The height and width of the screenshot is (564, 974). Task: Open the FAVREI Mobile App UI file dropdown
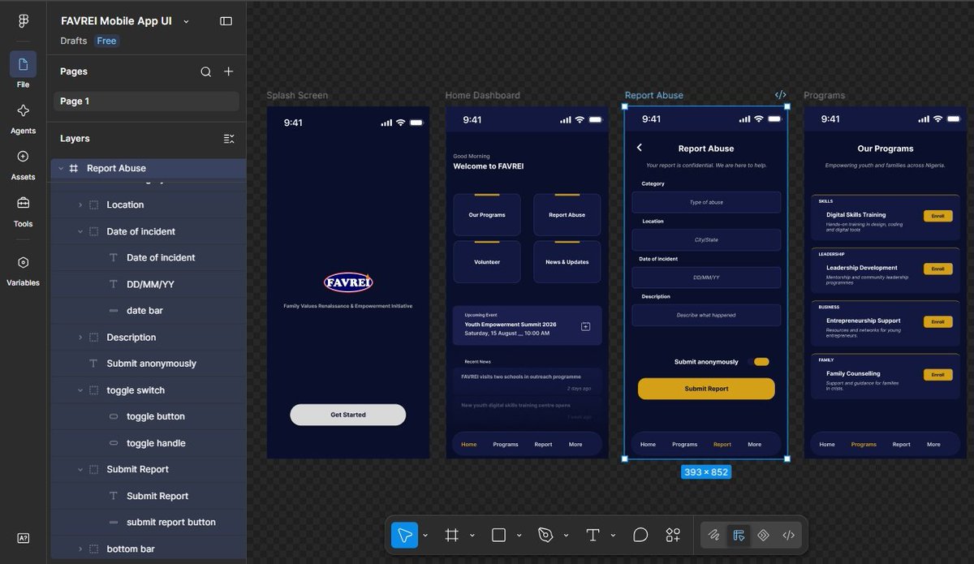tap(186, 21)
